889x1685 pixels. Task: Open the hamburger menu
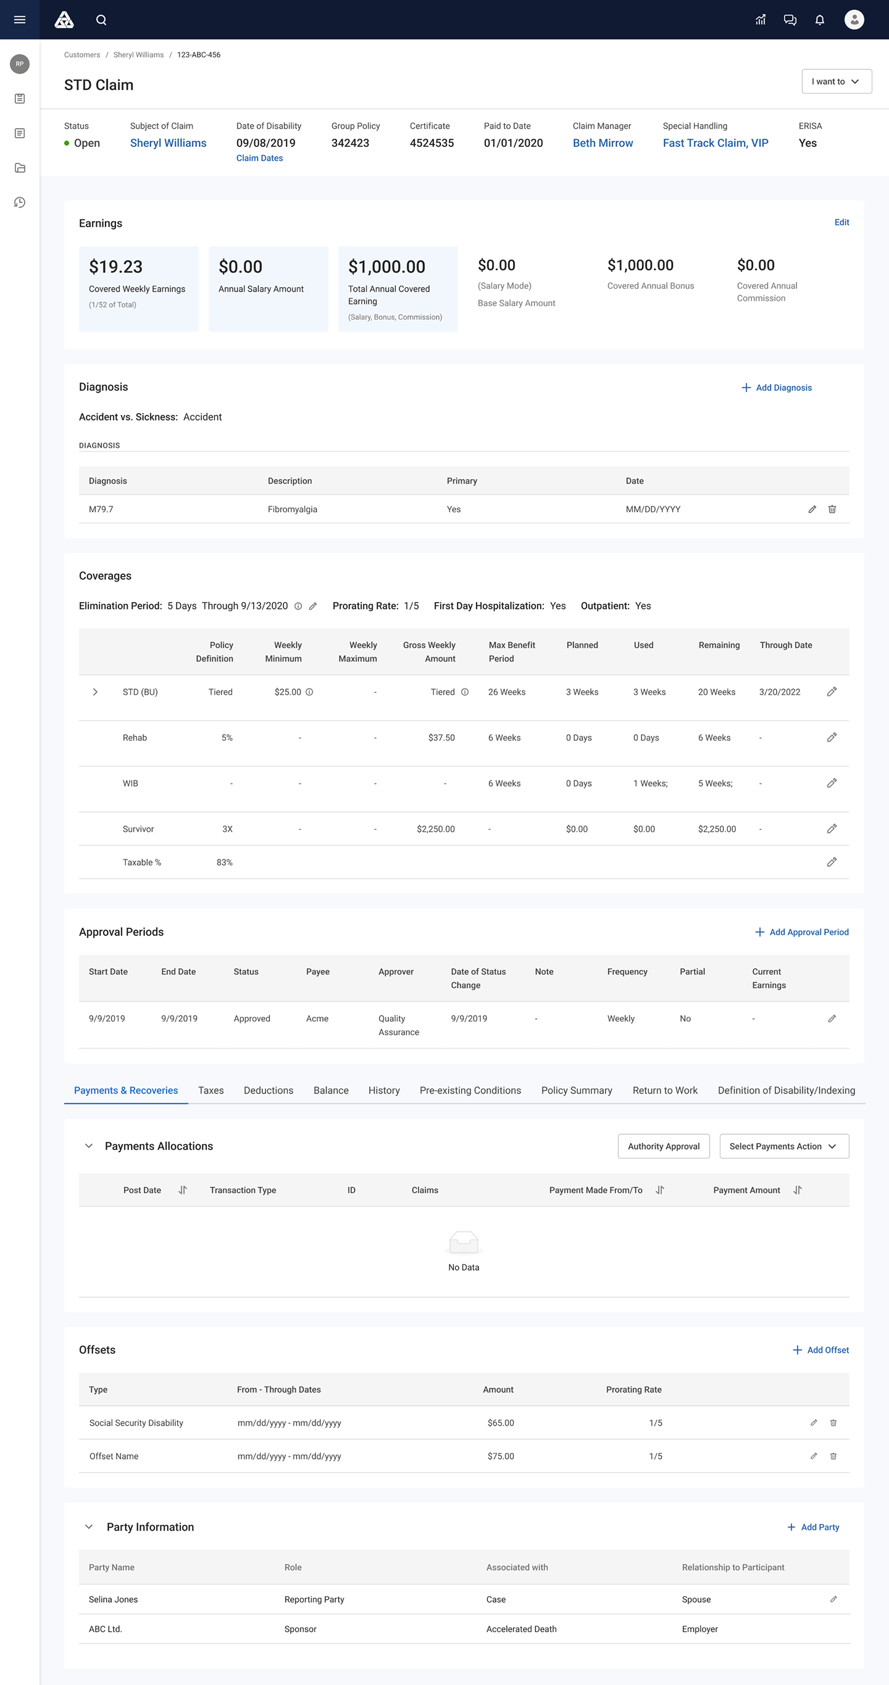point(20,20)
